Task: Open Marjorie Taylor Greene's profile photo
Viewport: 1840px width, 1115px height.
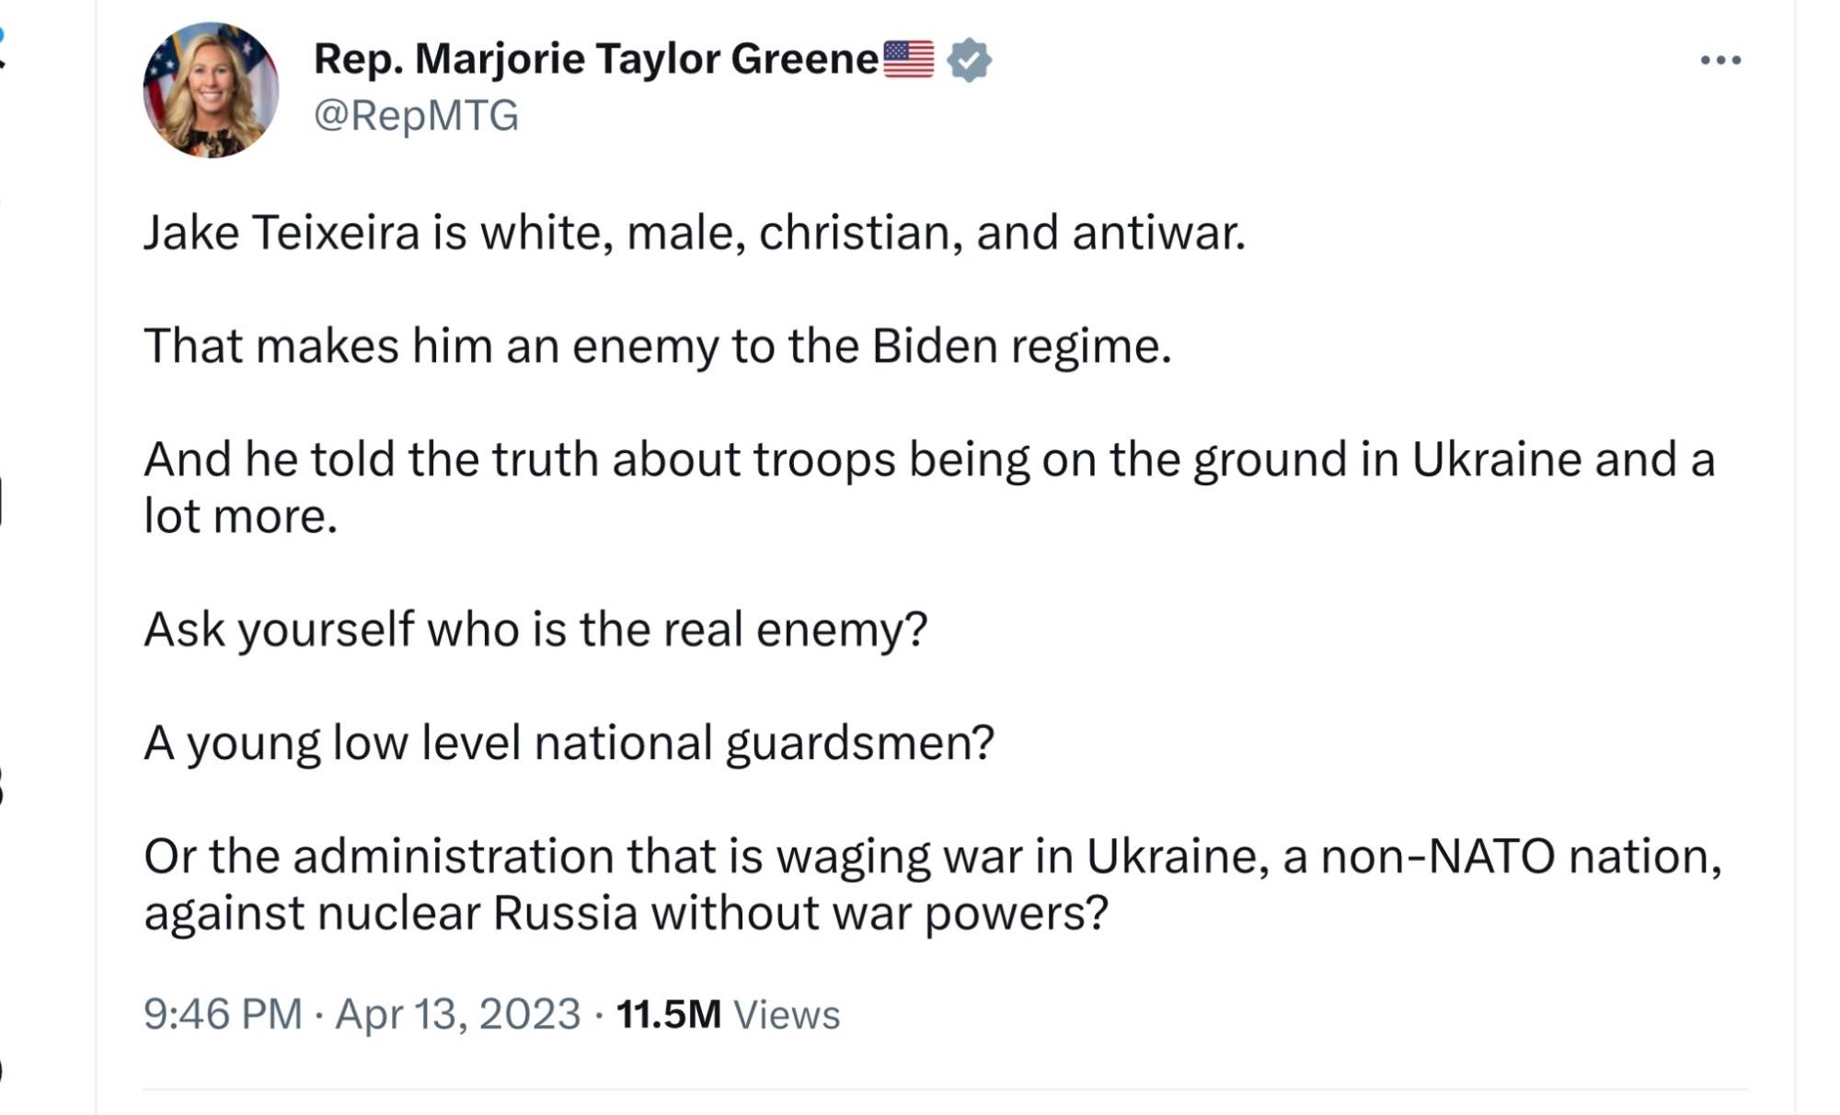Action: click(x=211, y=90)
